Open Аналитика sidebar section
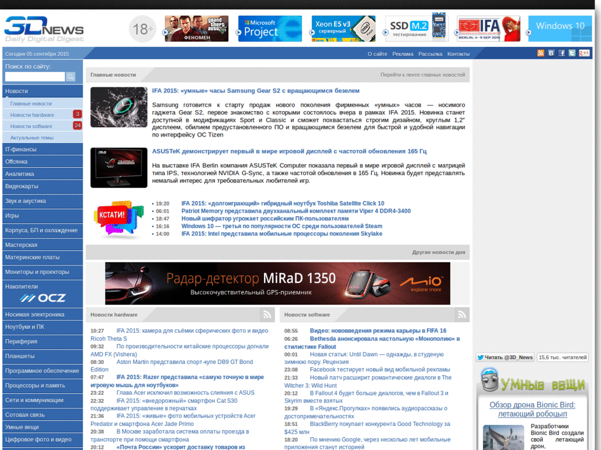This screenshot has height=450, width=601. click(x=42, y=173)
